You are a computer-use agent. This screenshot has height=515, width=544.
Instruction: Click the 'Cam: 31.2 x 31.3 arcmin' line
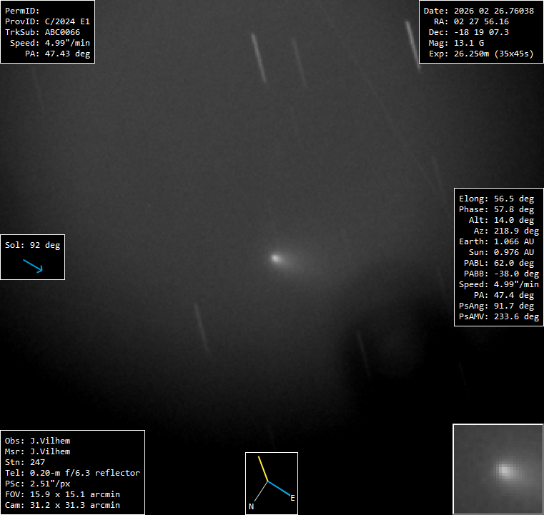[62, 505]
